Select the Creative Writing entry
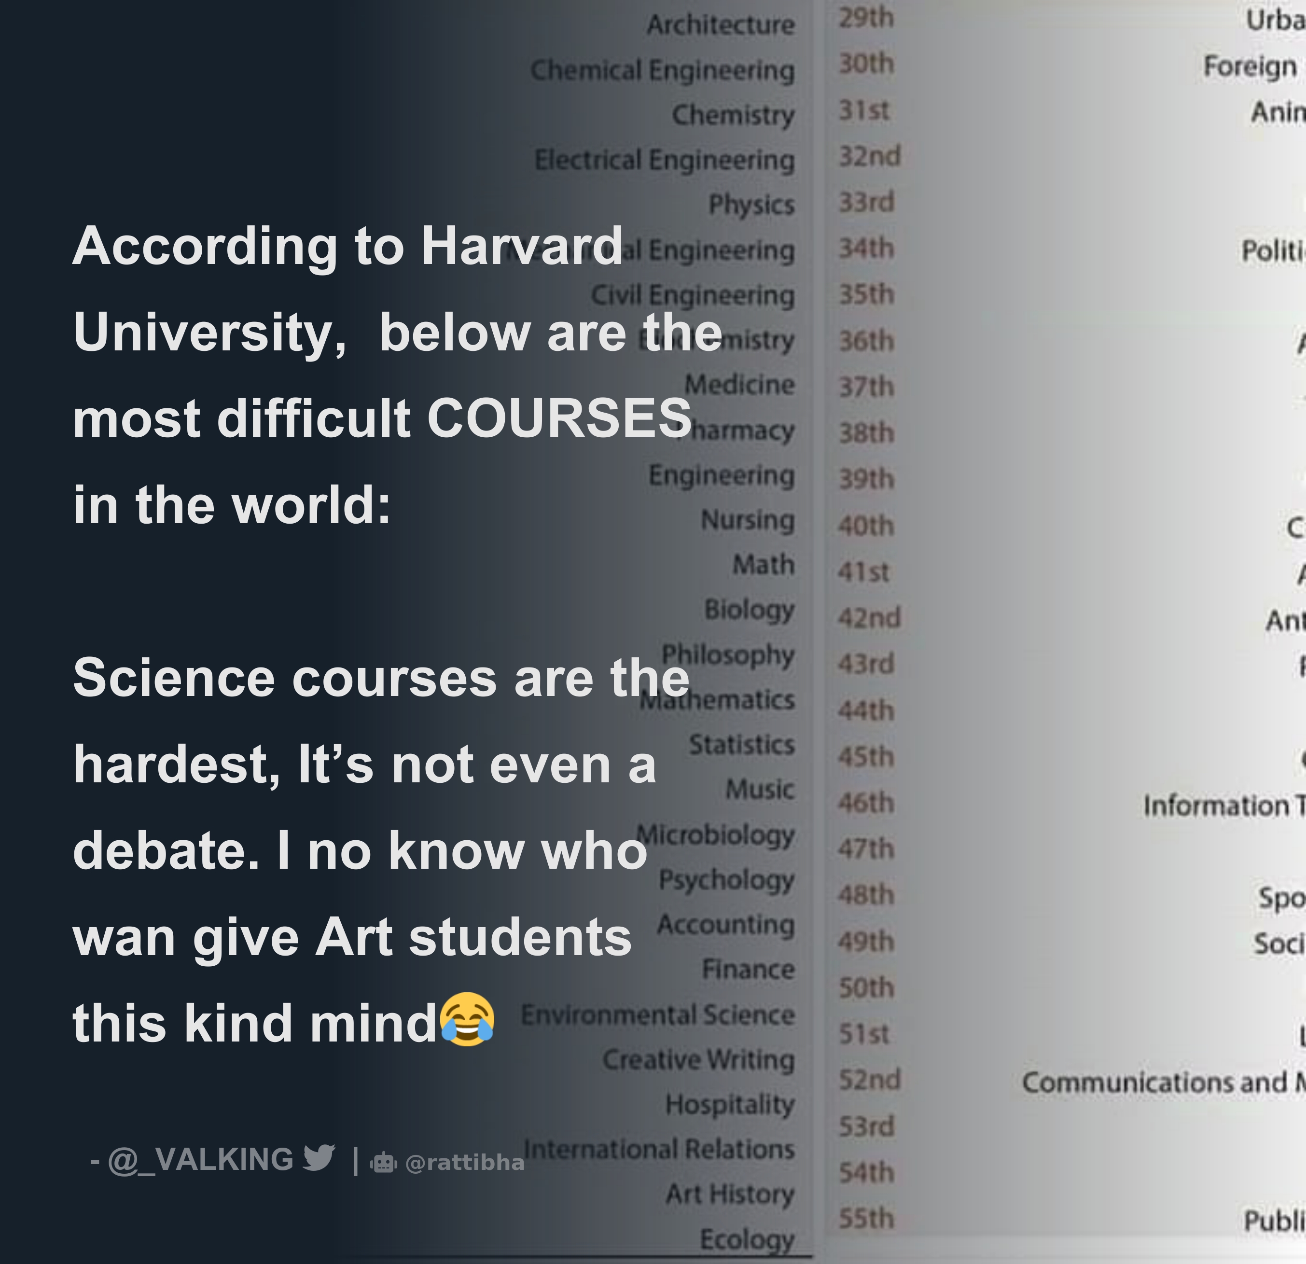Viewport: 1306px width, 1264px height. [698, 1059]
